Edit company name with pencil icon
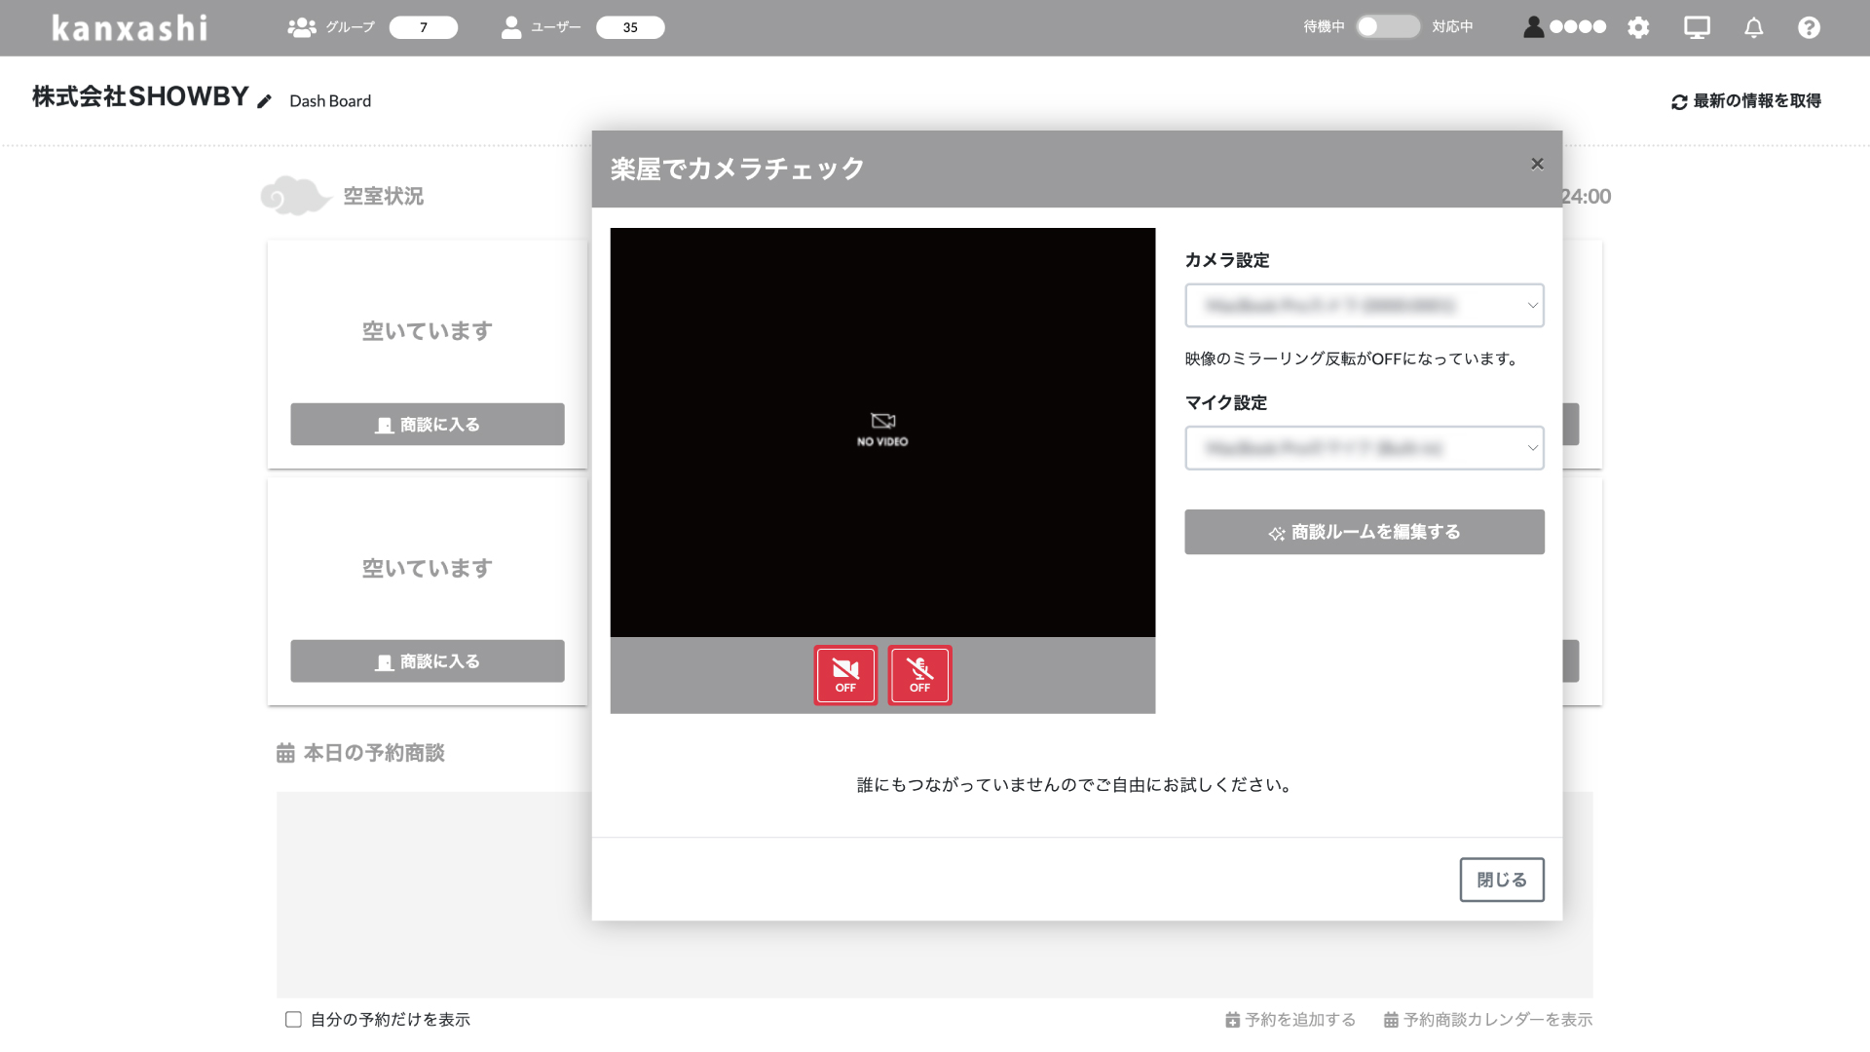The height and width of the screenshot is (1052, 1870). [264, 101]
